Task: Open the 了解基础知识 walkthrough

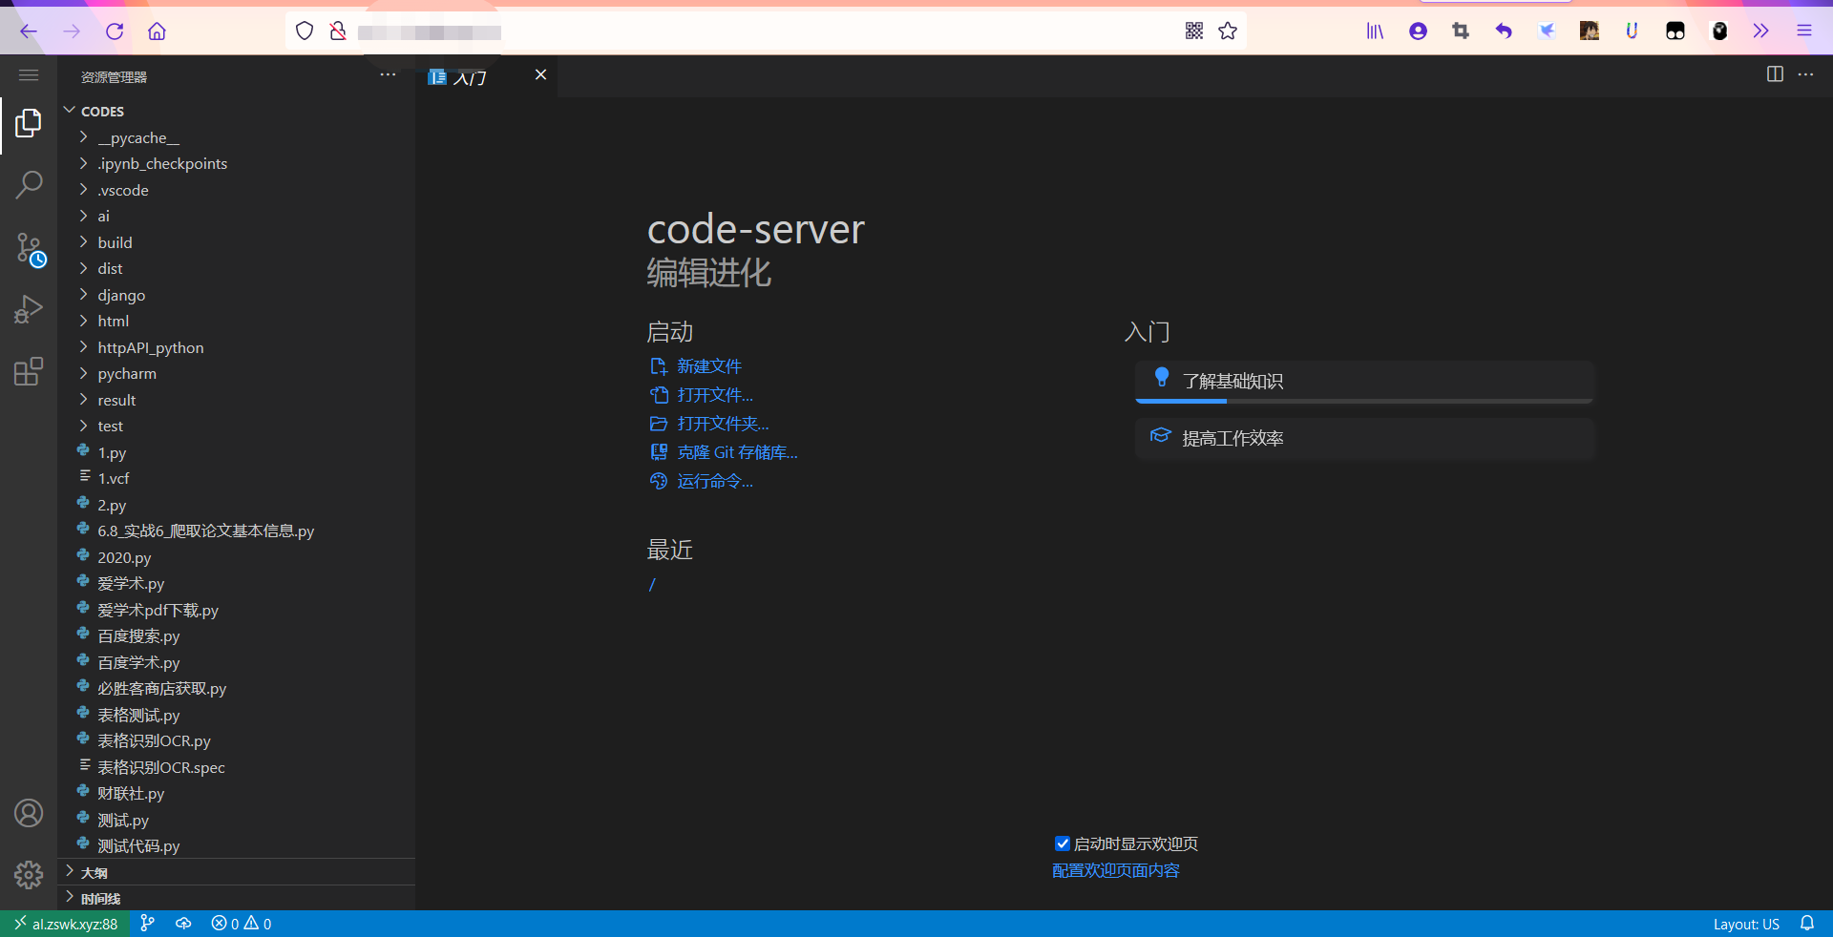Action: pyautogui.click(x=1364, y=382)
